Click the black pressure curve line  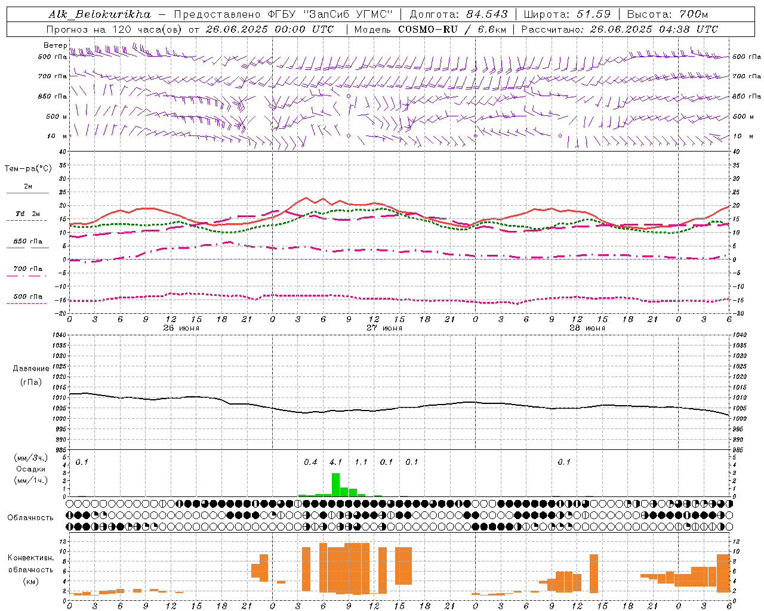[x=399, y=408]
